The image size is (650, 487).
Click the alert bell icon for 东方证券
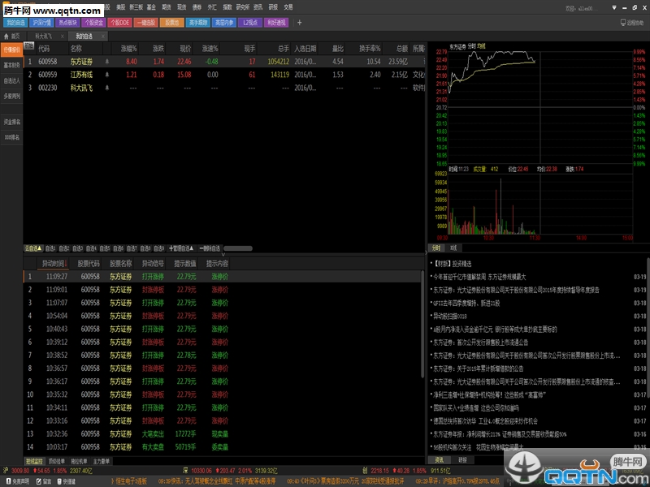(107, 62)
